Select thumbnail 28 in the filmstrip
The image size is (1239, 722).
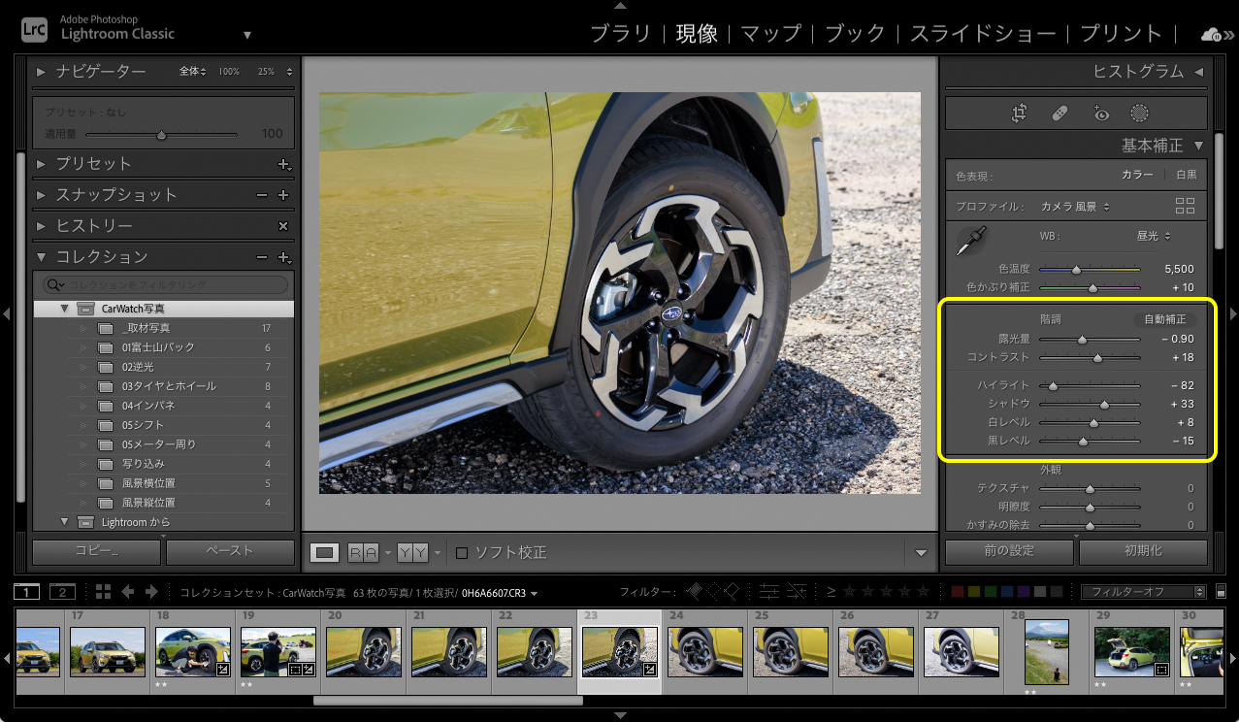point(1046,652)
